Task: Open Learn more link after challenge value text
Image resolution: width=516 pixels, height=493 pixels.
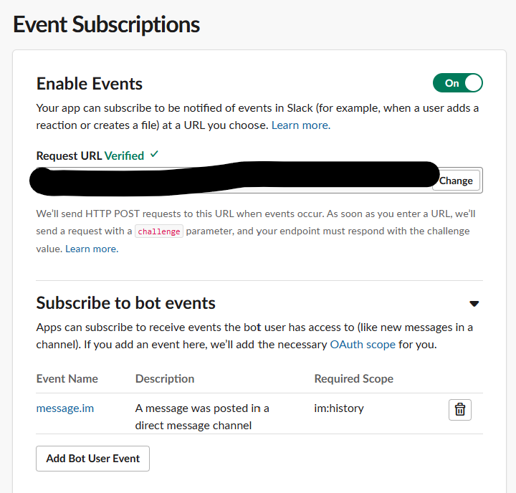Action: [x=92, y=249]
